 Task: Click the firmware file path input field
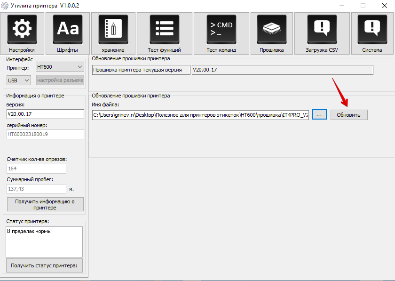200,115
